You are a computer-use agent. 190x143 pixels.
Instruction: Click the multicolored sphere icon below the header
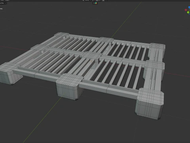pyautogui.click(x=96, y=3)
